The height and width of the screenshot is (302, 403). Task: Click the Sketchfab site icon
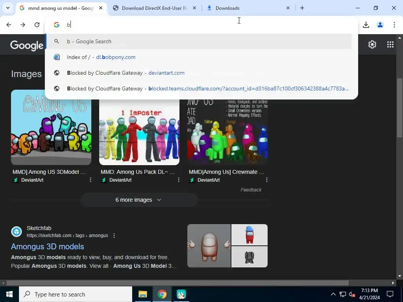click(x=17, y=232)
